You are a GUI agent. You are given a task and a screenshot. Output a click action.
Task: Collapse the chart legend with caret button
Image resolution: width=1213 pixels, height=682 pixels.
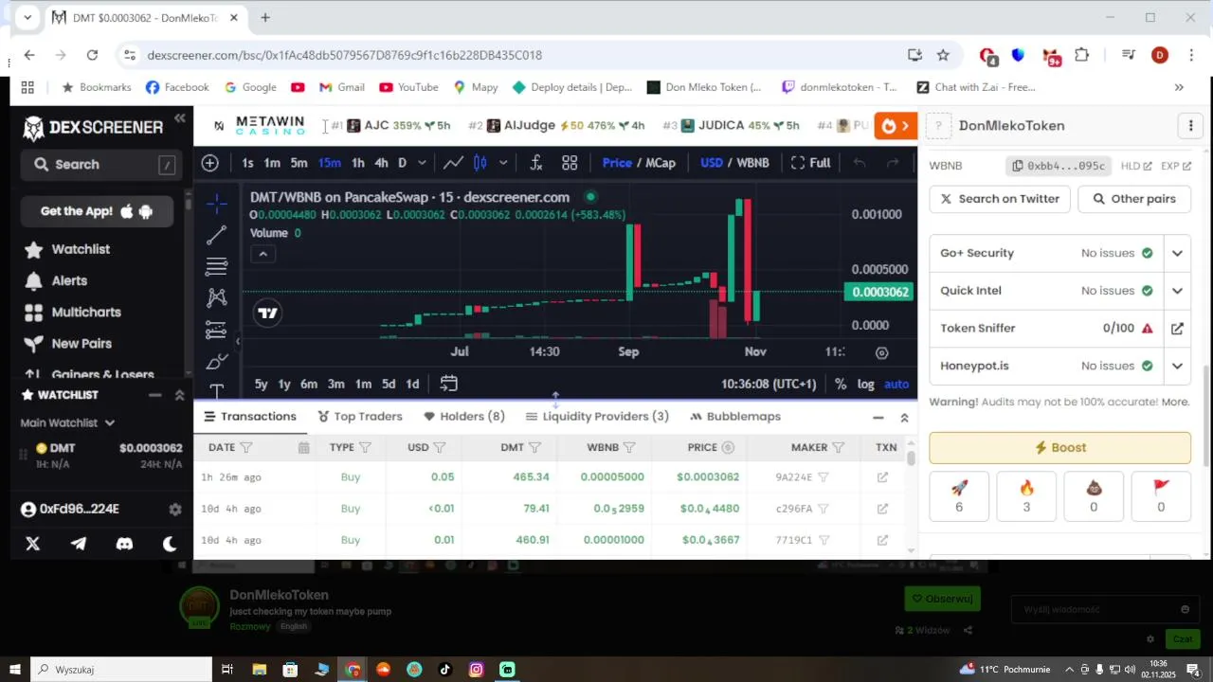tap(263, 254)
